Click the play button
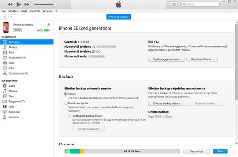Viewport: 238px width, 157px height. coord(18,4)
